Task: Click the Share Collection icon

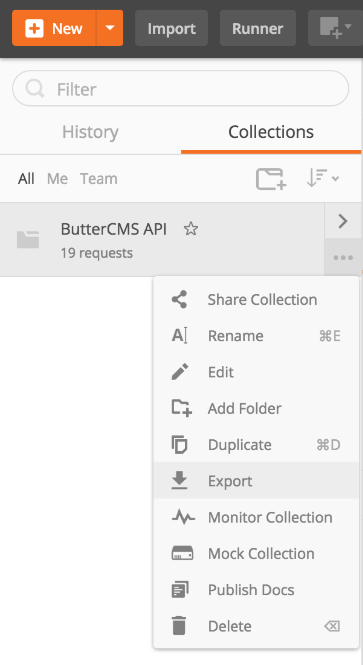Action: [x=179, y=300]
